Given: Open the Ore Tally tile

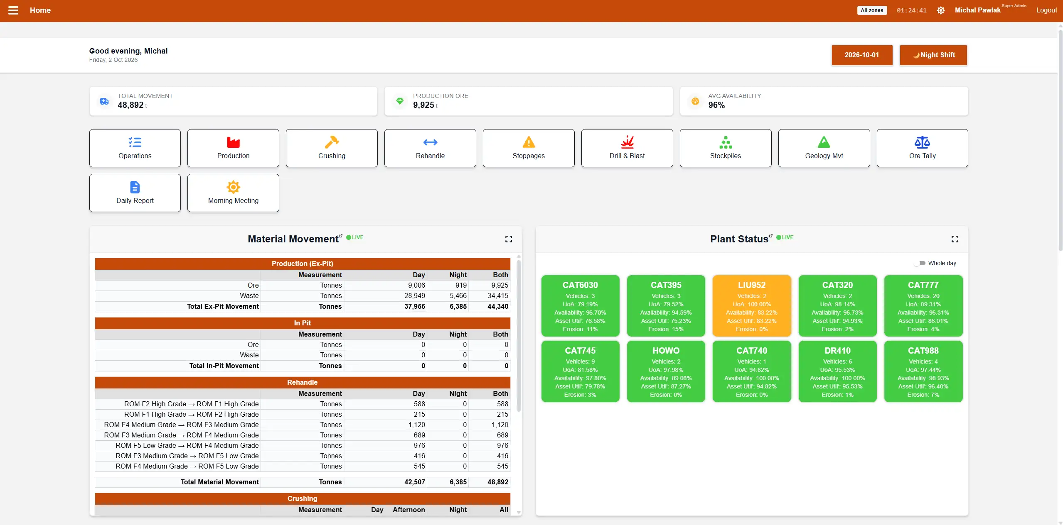Looking at the screenshot, I should click(923, 148).
